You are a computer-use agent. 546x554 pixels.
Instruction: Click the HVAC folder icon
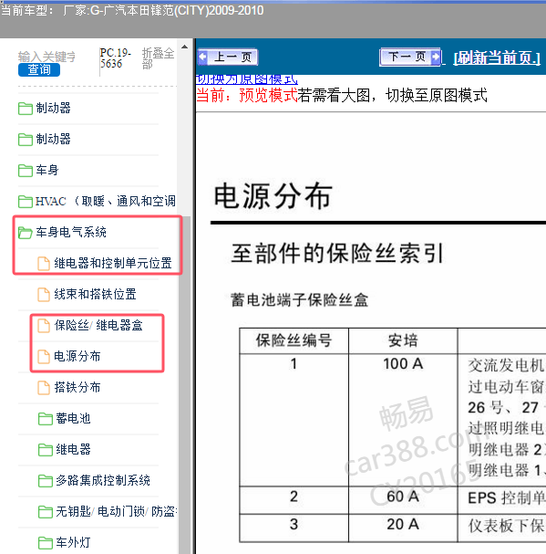pos(25,202)
